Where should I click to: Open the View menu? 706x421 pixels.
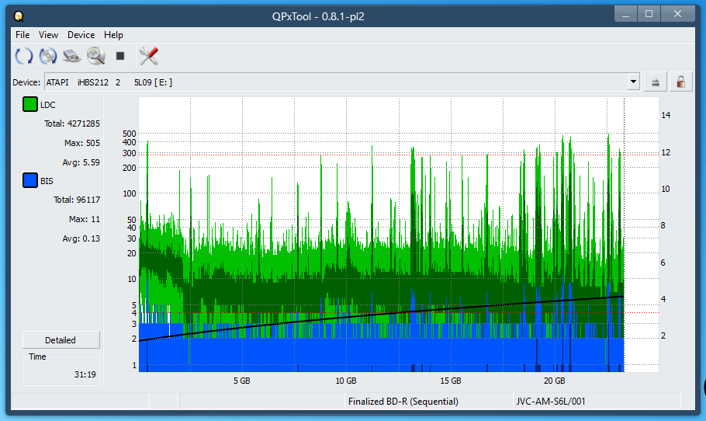(x=49, y=35)
